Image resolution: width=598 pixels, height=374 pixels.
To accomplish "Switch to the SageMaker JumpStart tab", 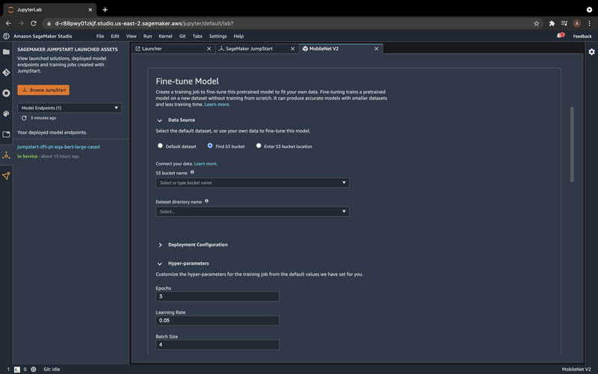I will [x=249, y=49].
